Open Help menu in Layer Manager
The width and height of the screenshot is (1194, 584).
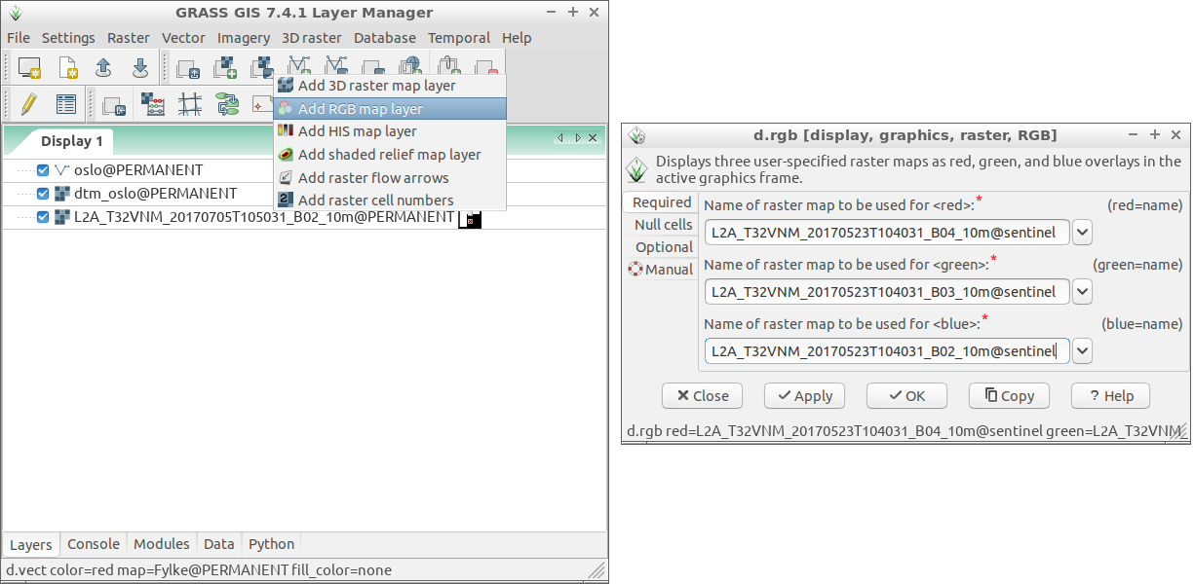click(x=517, y=38)
